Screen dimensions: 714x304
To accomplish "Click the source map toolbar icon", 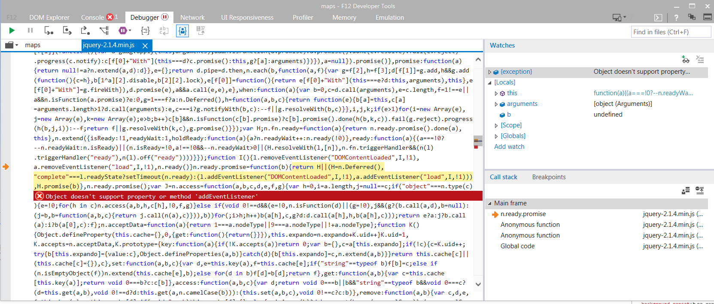I will click(201, 30).
